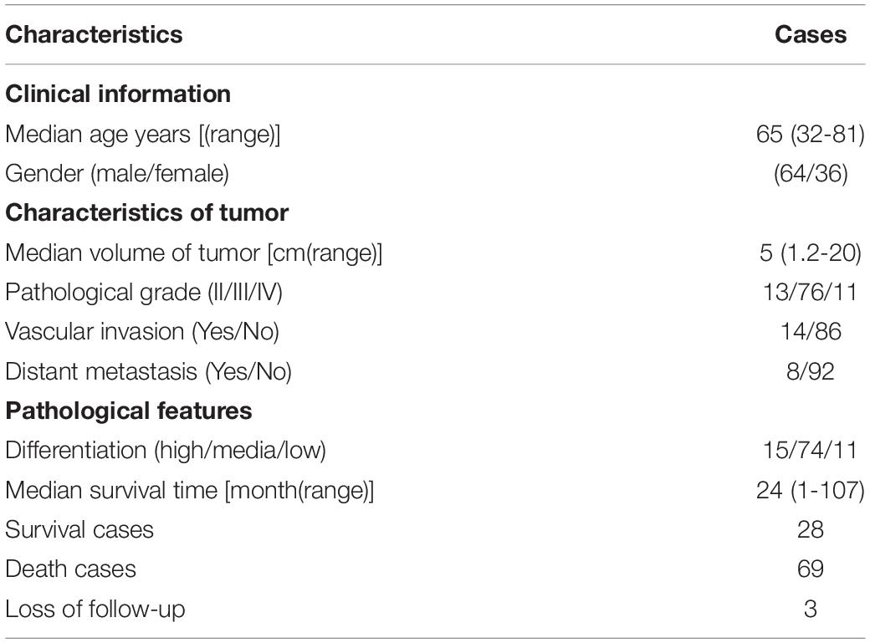
Task: Select the value 65 (32-81)
Action: click(x=810, y=135)
